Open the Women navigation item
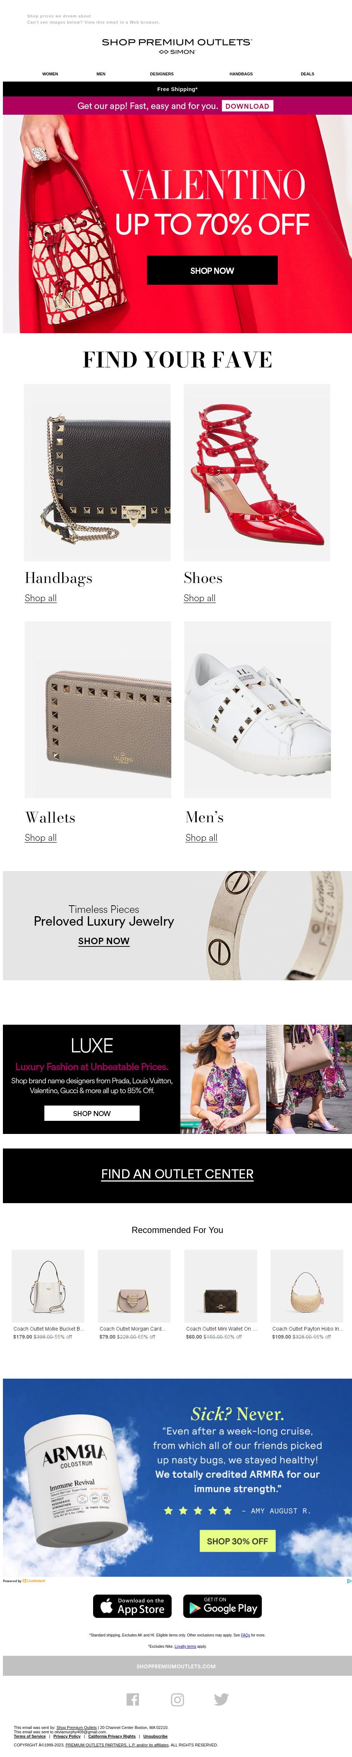The image size is (352, 1757). coord(50,74)
